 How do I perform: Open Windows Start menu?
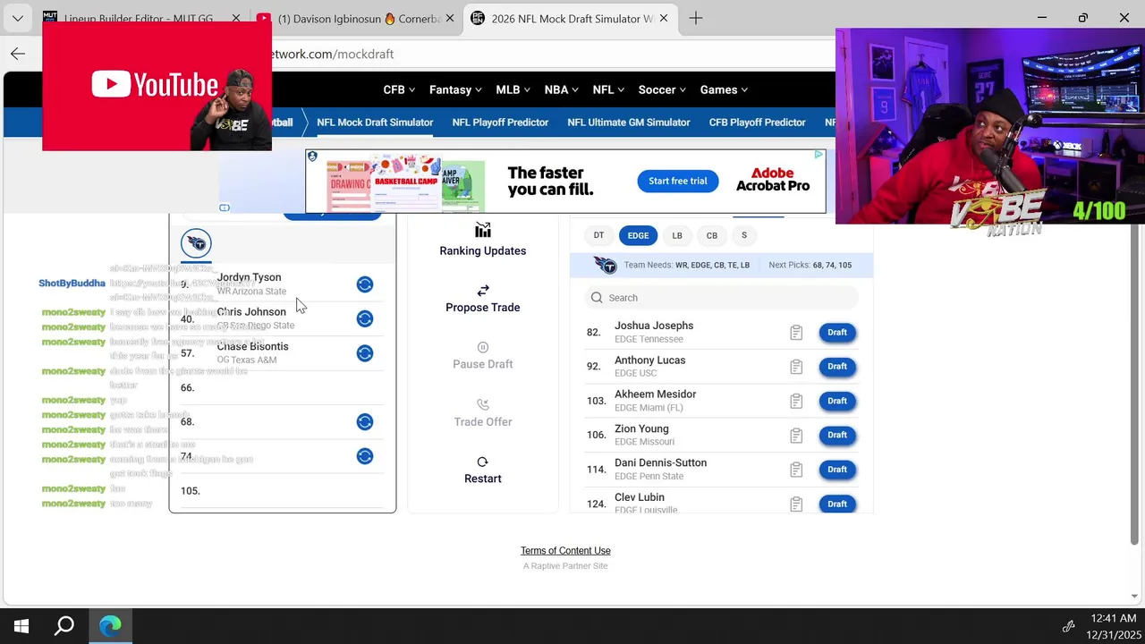tap(21, 626)
